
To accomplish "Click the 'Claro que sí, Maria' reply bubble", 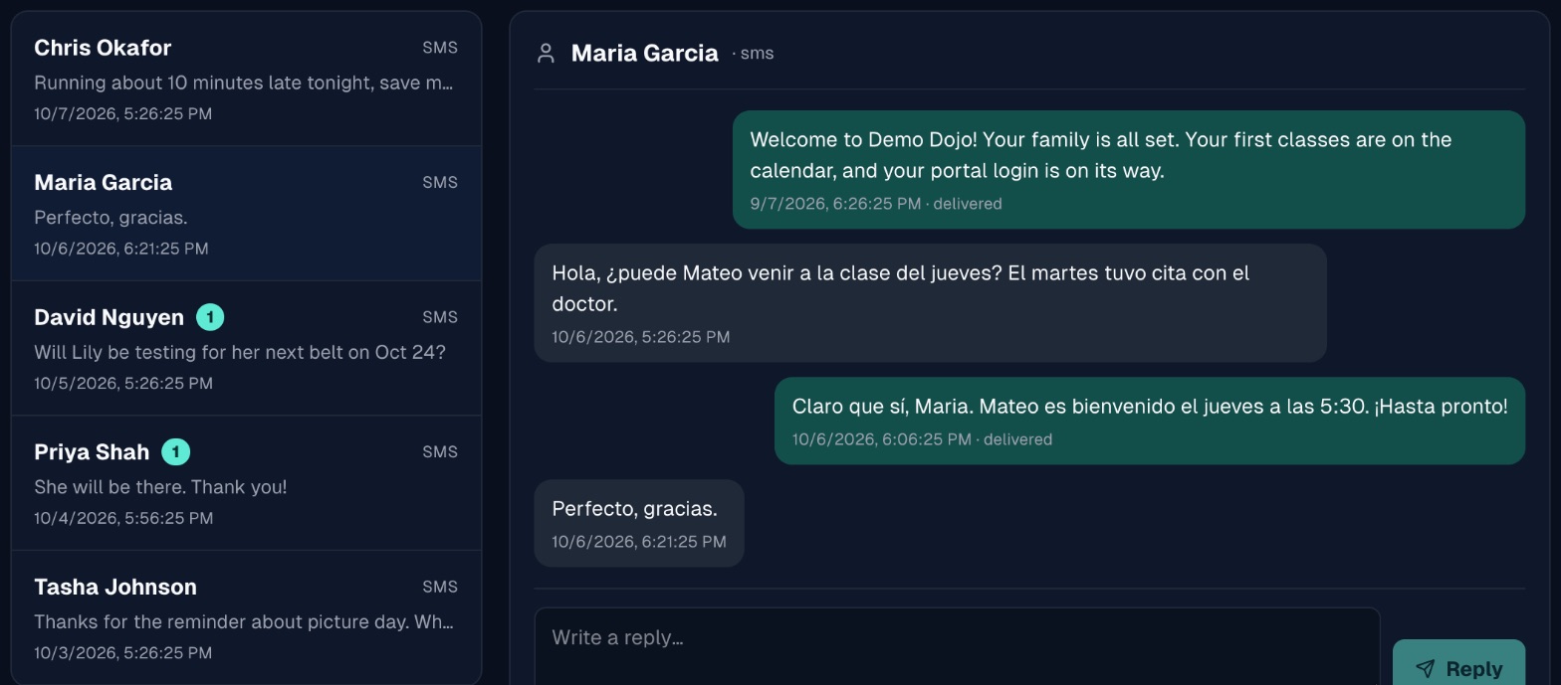I will [1150, 421].
